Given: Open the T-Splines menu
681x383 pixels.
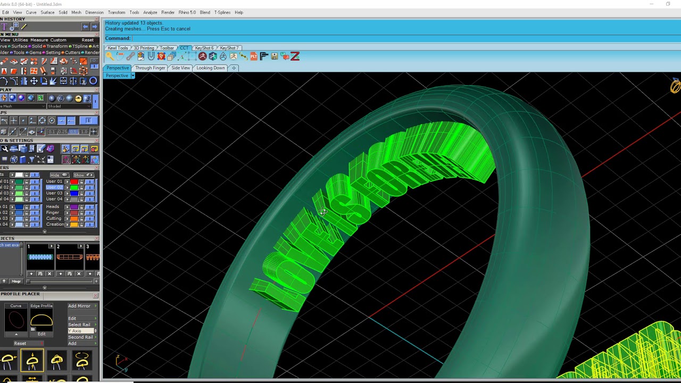Looking at the screenshot, I should [x=222, y=12].
